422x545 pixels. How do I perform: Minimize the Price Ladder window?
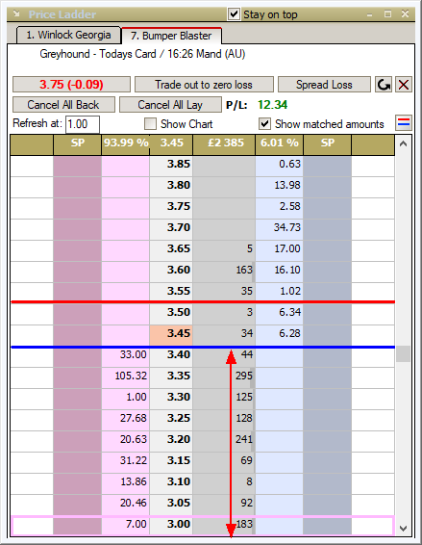[x=369, y=14]
